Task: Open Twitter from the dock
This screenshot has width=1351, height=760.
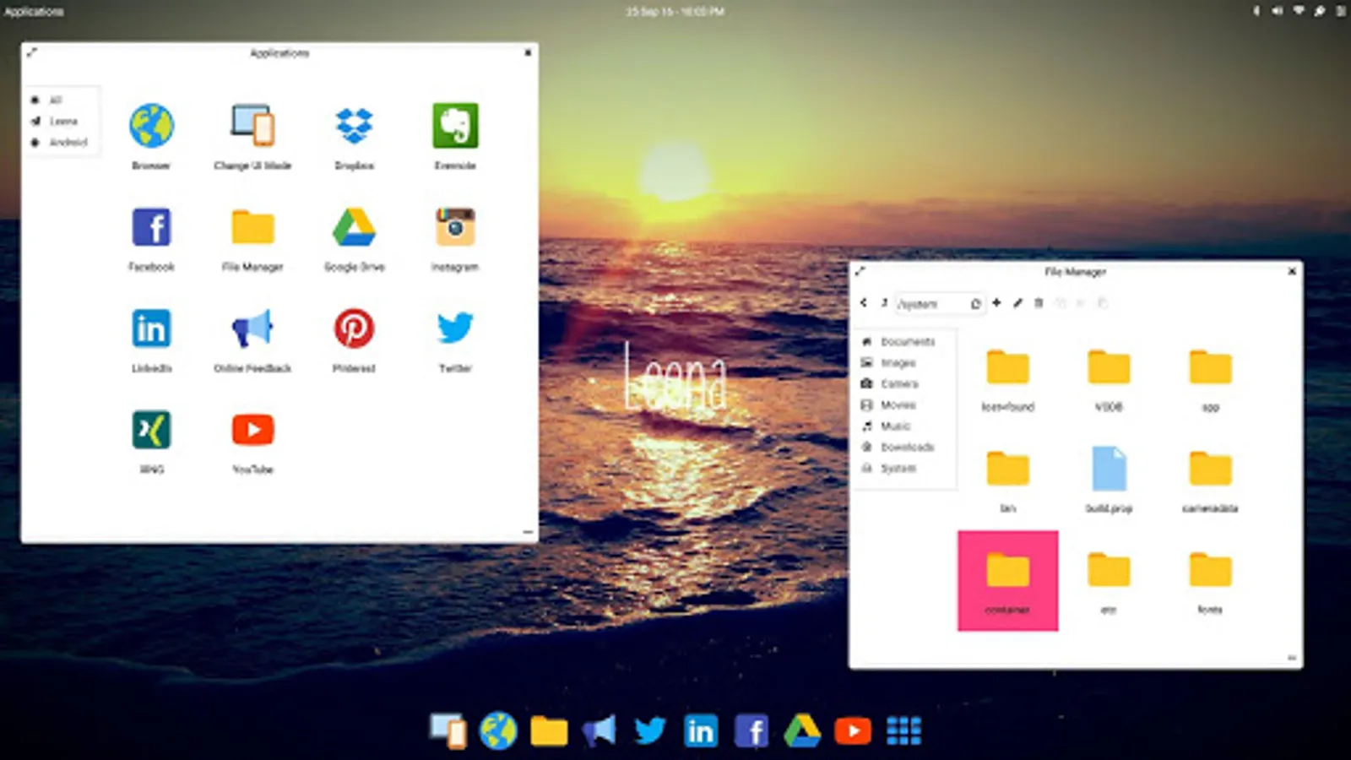Action: 650,730
